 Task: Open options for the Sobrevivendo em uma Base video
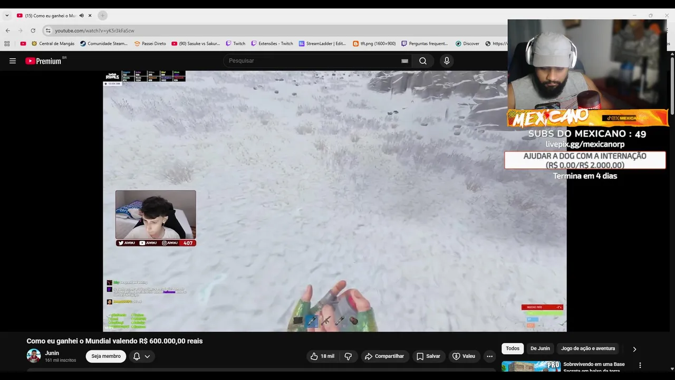[640, 365]
